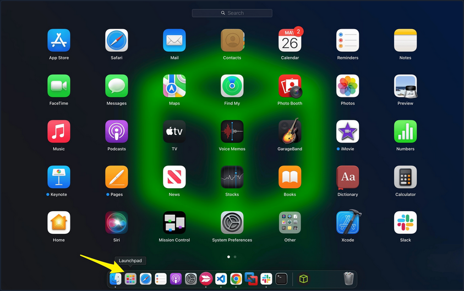Open the Messages app
464x291 pixels.
[117, 86]
